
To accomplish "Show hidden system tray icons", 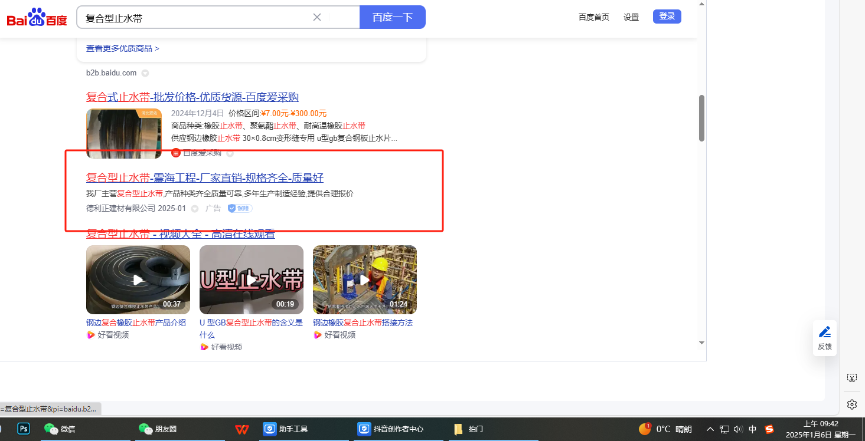I will coord(710,429).
